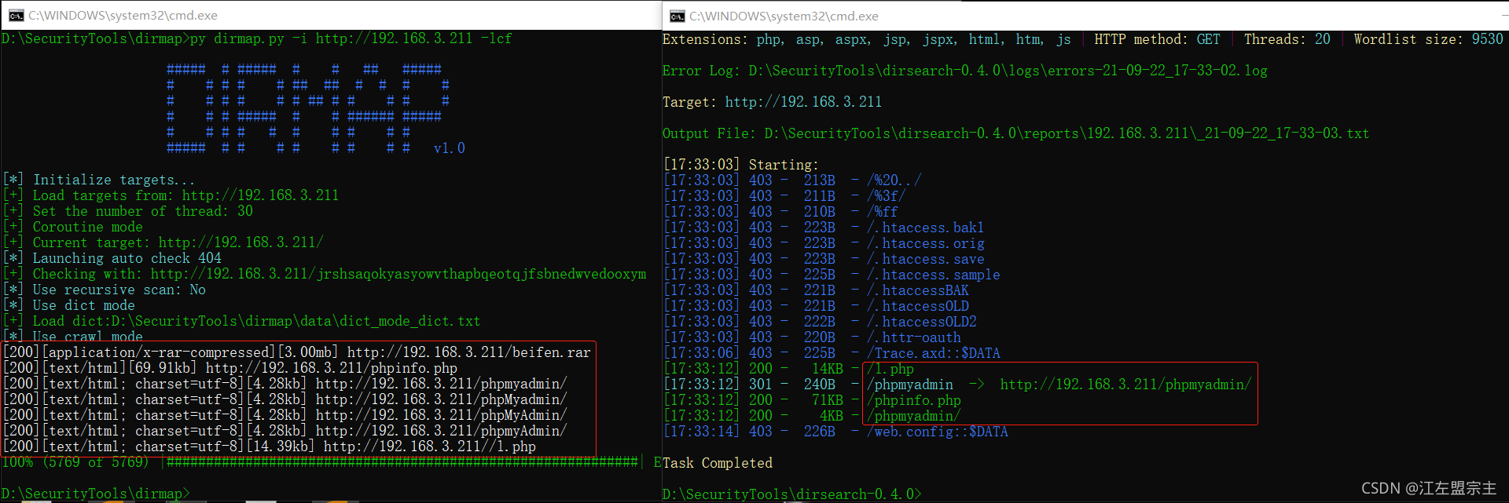This screenshot has width=1509, height=503.
Task: Click the '[17:33:03] Starting:' line
Action: pos(741,165)
